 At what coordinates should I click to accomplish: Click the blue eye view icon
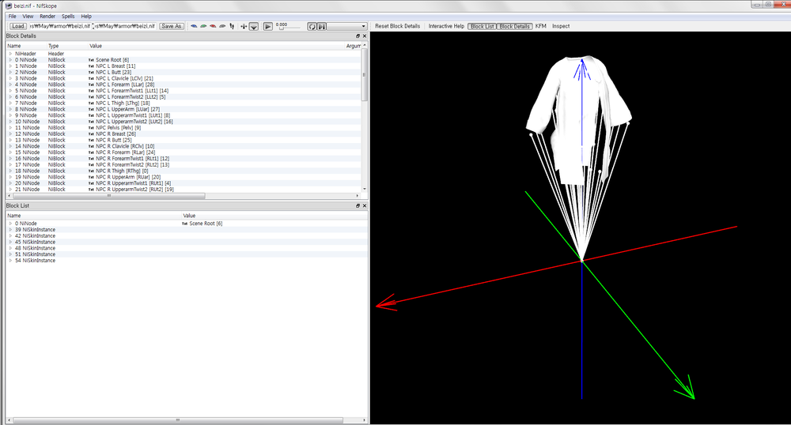[194, 26]
